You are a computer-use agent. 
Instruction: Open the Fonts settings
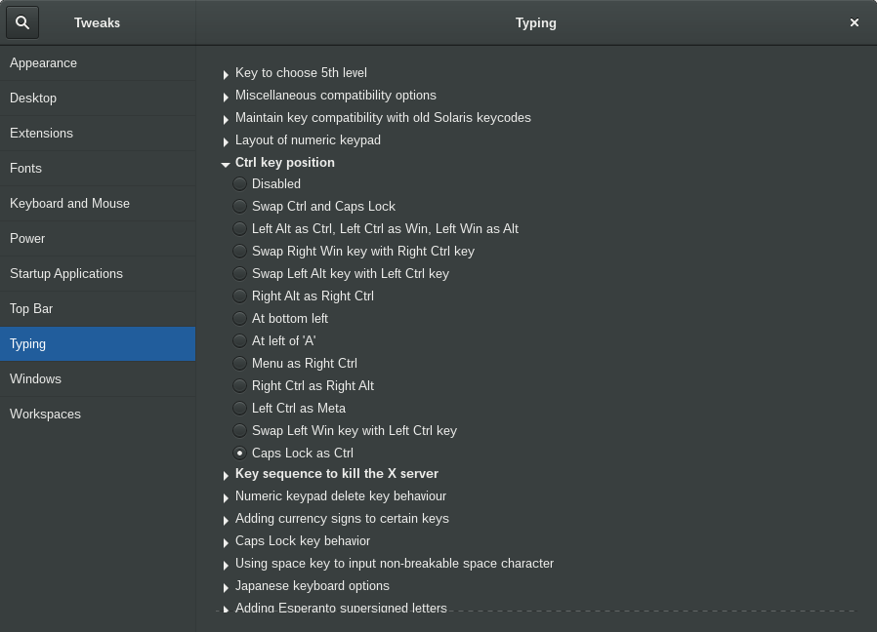click(x=98, y=168)
